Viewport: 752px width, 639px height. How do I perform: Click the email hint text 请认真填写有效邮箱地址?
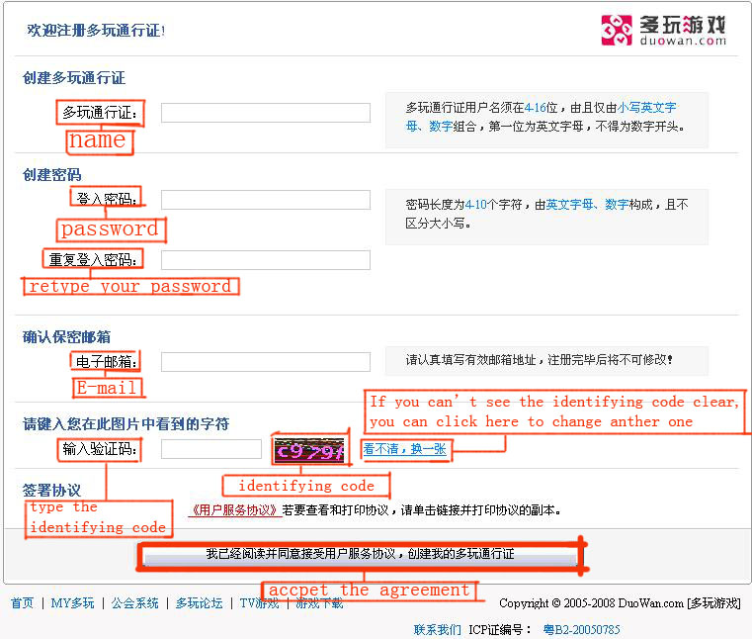[x=540, y=360]
